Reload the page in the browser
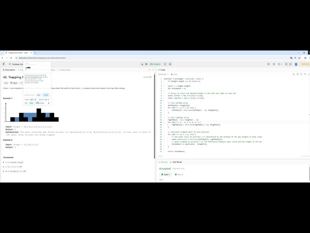Image resolution: width=310 pixels, height=233 pixels. point(11,58)
